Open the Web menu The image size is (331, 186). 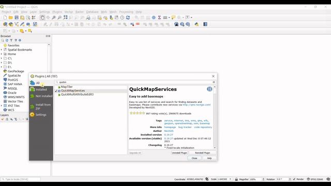click(x=104, y=12)
